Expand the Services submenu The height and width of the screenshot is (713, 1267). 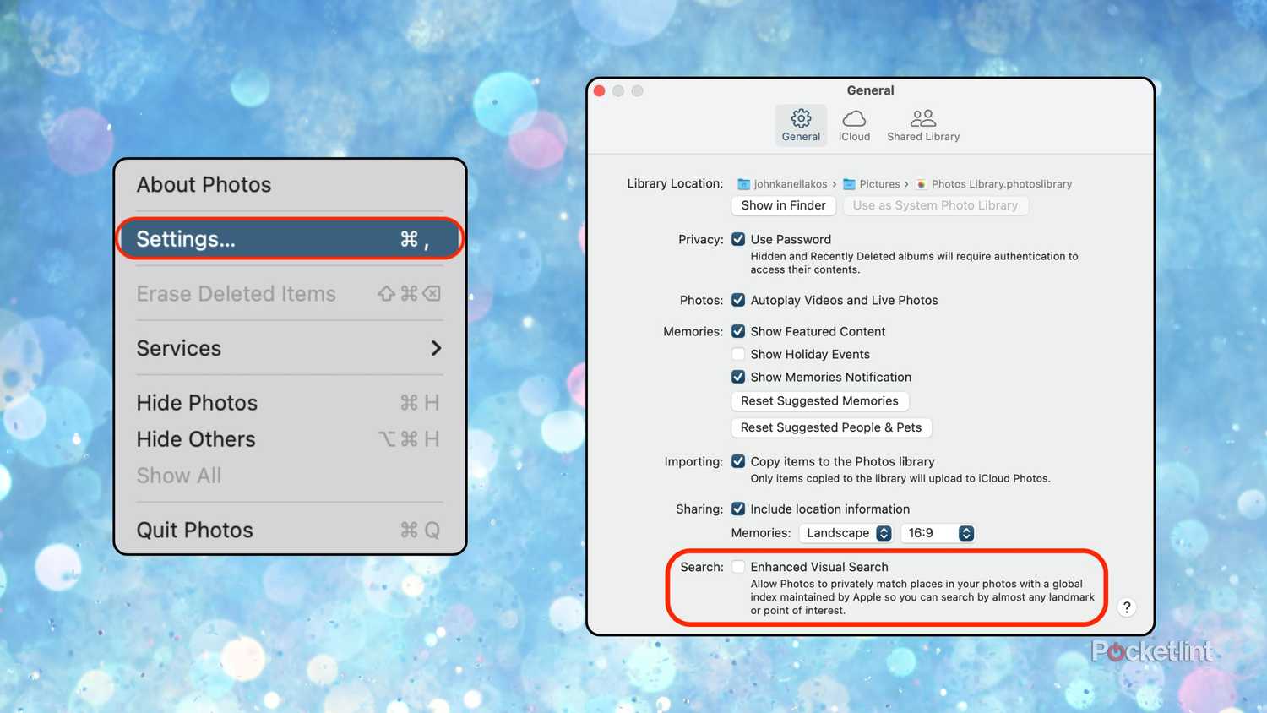(289, 348)
